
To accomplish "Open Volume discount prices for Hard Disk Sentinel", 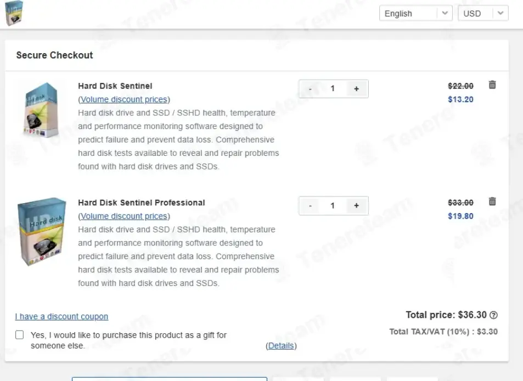I will point(124,99).
